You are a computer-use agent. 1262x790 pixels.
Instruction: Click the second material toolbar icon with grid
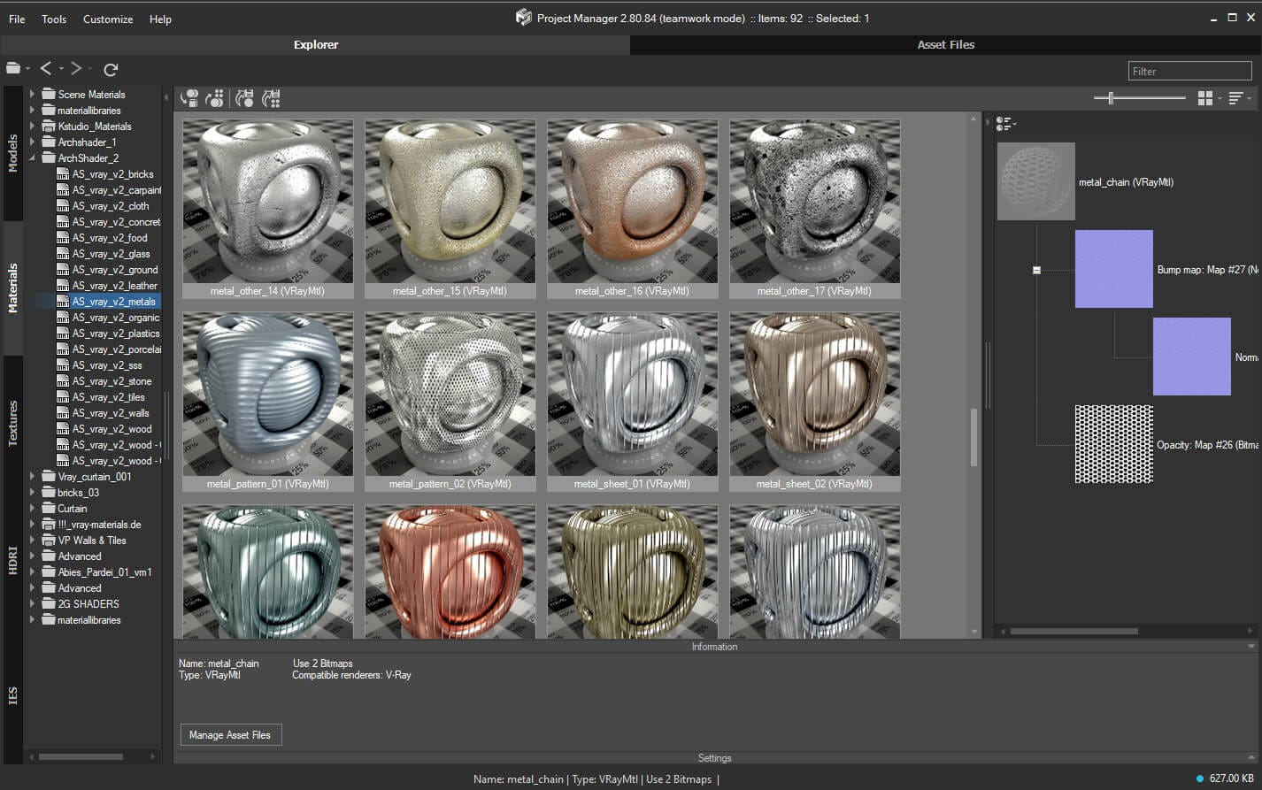(x=214, y=98)
